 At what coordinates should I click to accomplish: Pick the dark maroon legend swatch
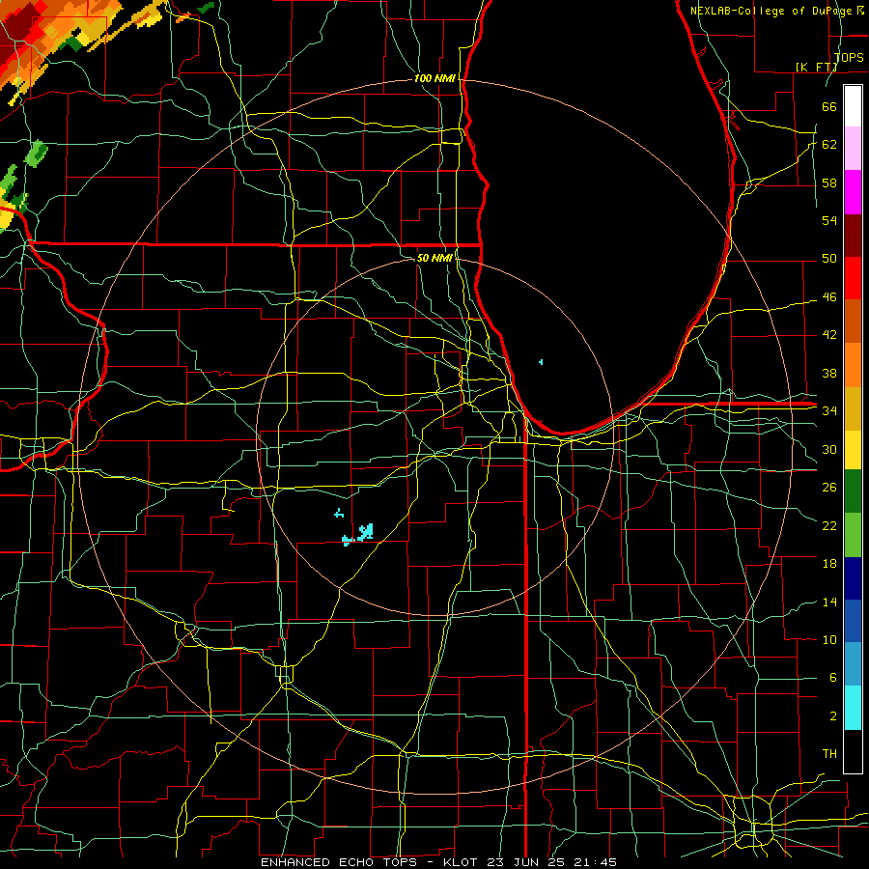tap(853, 235)
